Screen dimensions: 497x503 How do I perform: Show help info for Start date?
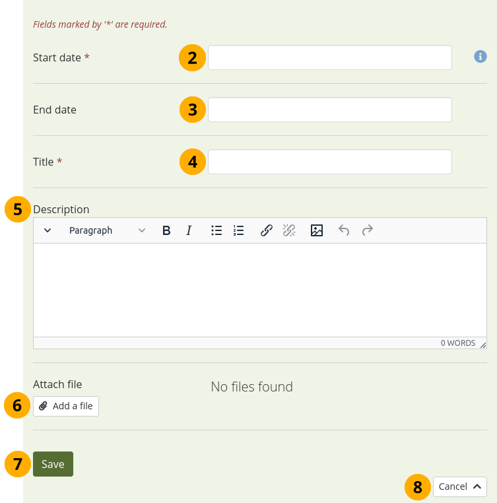click(x=480, y=57)
